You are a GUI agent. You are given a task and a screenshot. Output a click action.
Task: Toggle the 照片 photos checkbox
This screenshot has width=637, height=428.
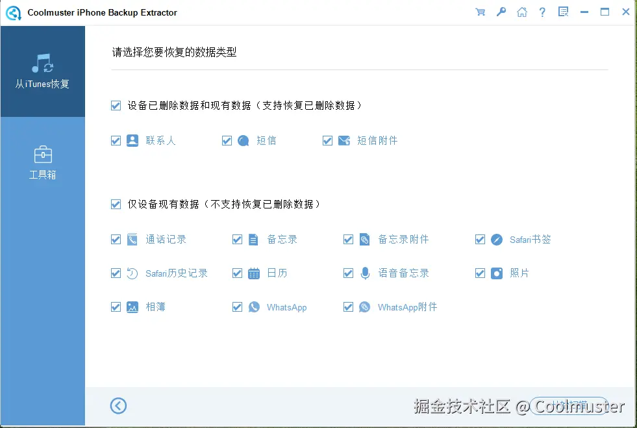tap(480, 273)
